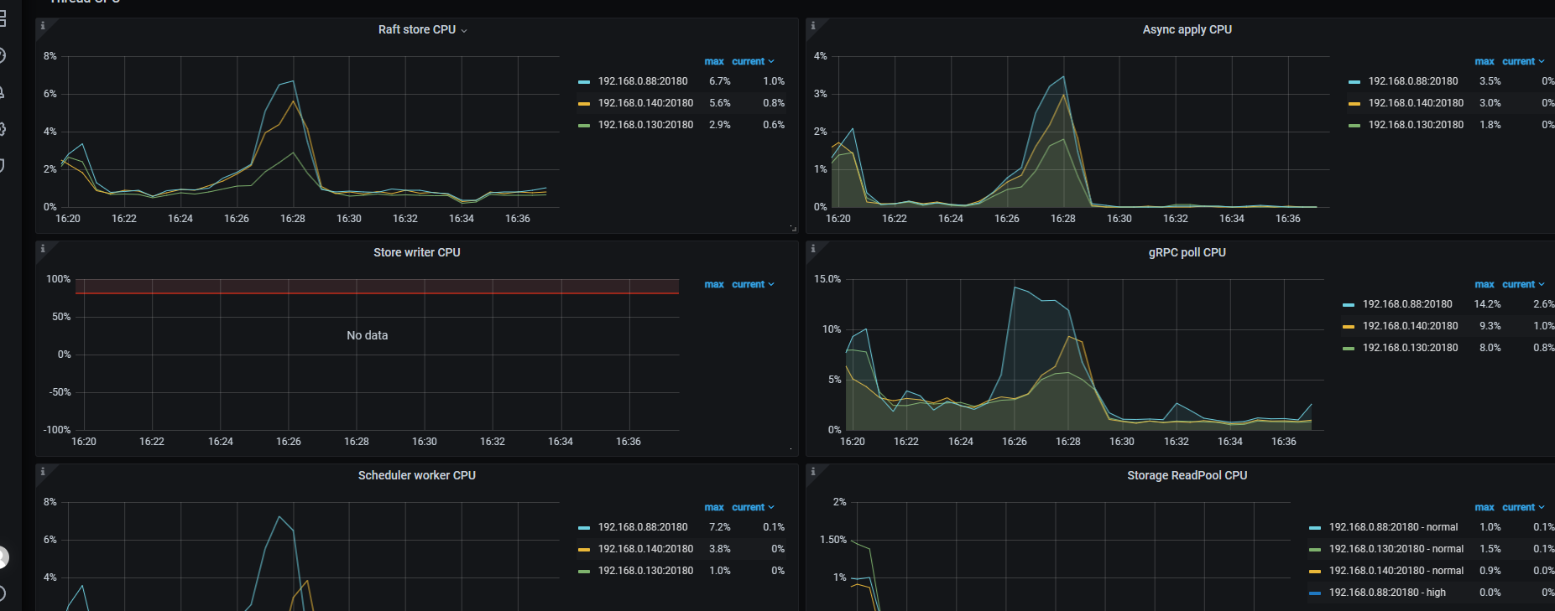The width and height of the screenshot is (1555, 611).
Task: Open the user avatar in sidebar
Action: tap(3, 557)
